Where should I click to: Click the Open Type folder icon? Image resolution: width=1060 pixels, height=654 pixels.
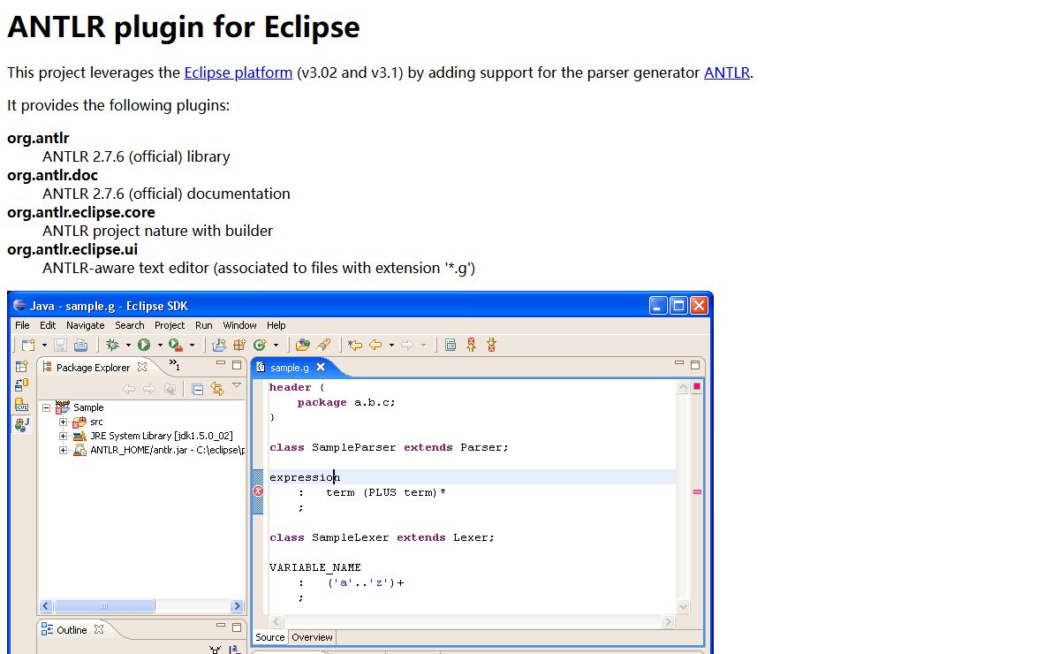[x=303, y=345]
